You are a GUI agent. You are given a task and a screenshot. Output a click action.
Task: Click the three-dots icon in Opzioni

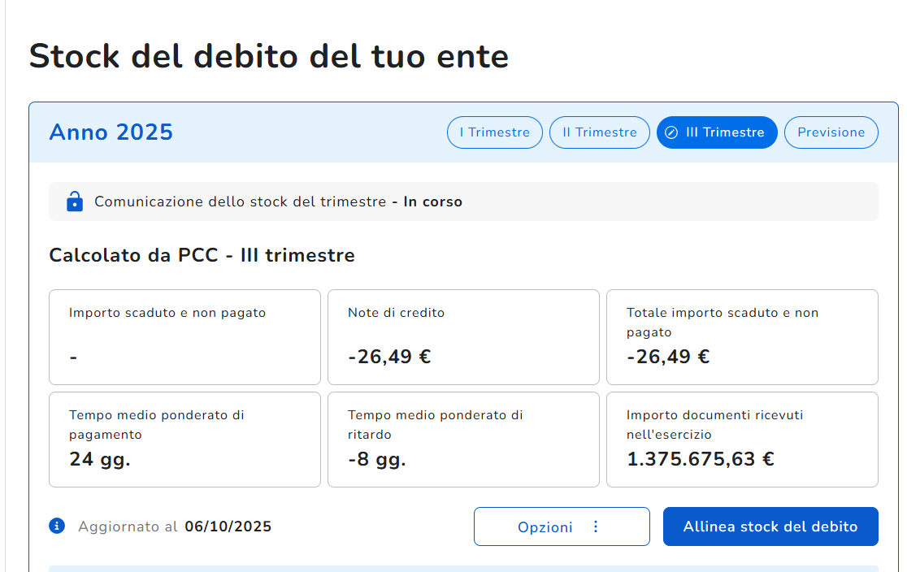click(x=596, y=526)
